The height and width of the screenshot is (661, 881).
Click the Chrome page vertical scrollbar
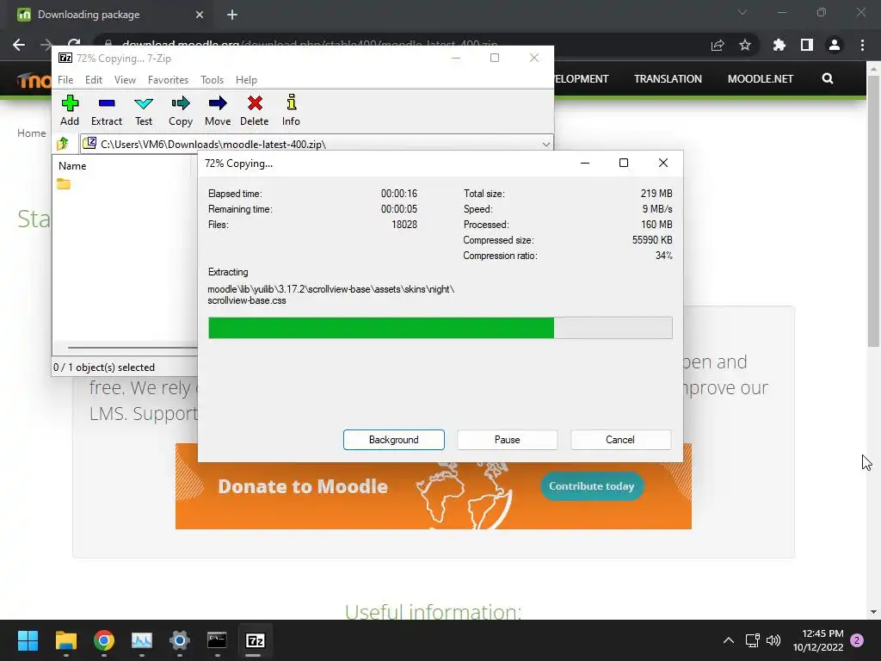(x=873, y=211)
